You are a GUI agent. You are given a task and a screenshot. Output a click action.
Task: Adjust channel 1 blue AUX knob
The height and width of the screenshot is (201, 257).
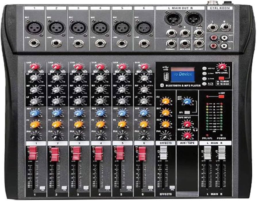pyautogui.click(x=34, y=113)
